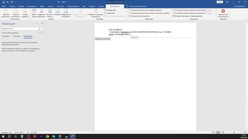
Task: Collapse the ribbon with the chevron
Action: (x=246, y=19)
